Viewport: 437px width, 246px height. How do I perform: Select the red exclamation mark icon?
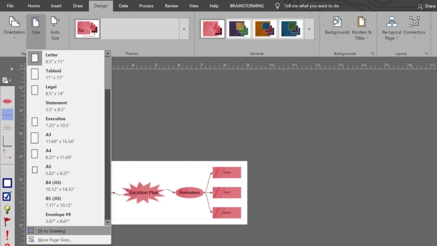coord(7,235)
